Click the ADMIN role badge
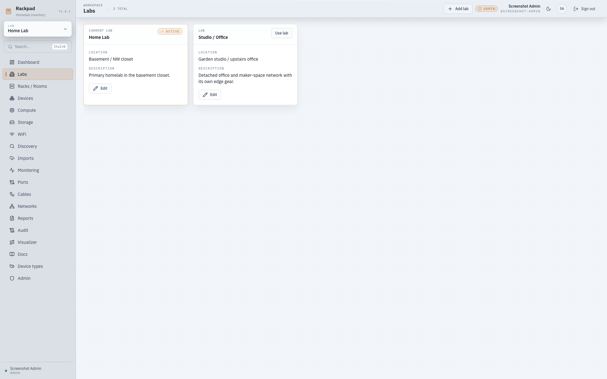The width and height of the screenshot is (607, 379). click(486, 9)
